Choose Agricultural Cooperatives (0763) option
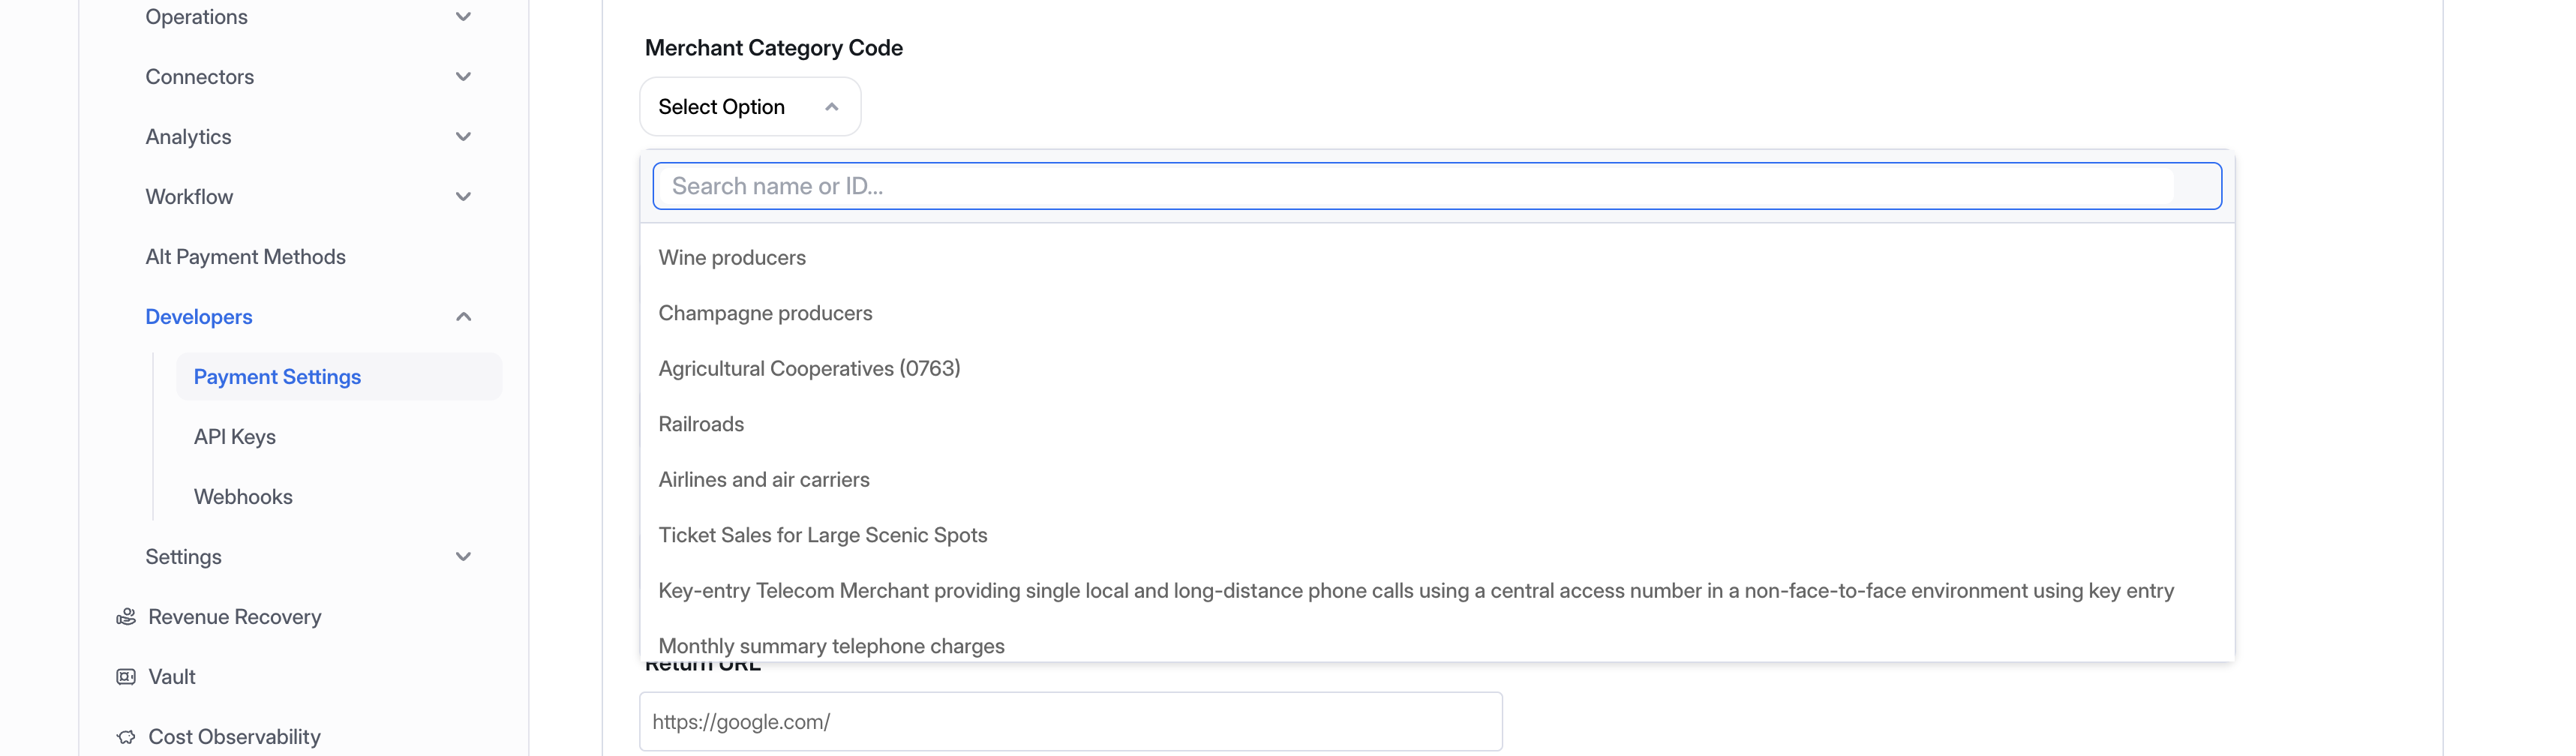Viewport: 2576px width, 756px height. coord(809,369)
